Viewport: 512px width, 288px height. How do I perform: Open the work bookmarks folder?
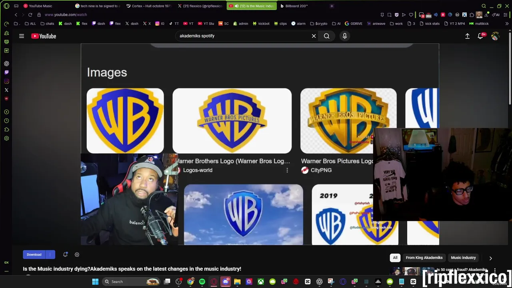coord(396,24)
